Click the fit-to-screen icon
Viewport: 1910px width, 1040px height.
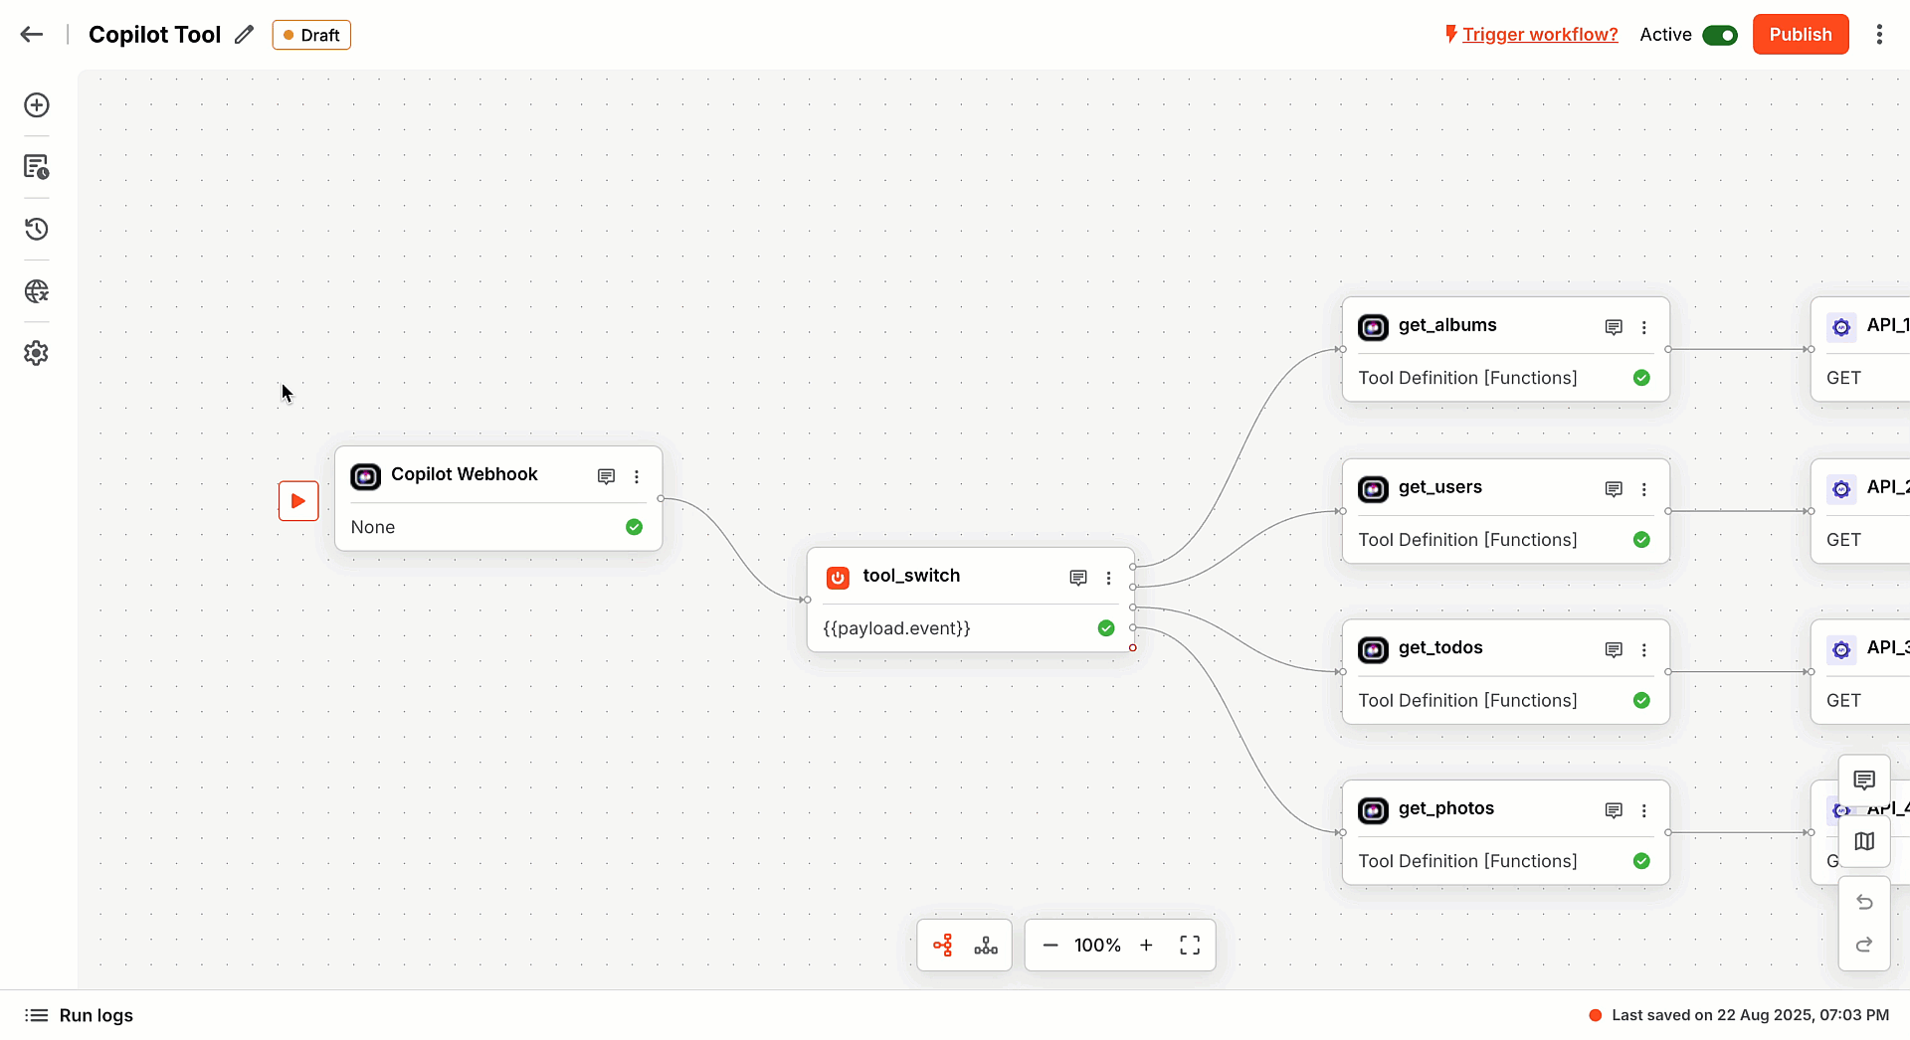[x=1190, y=946]
